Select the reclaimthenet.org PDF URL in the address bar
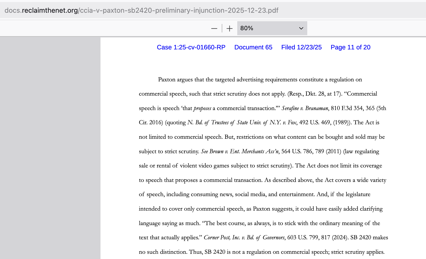This screenshot has height=259, width=426. [x=141, y=10]
